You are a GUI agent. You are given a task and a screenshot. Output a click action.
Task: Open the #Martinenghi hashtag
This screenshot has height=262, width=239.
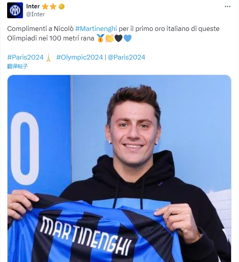96,29
